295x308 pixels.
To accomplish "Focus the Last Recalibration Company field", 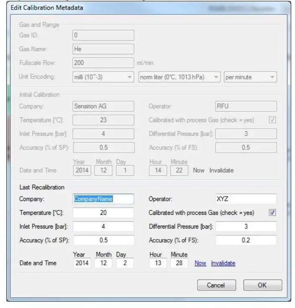I will [x=103, y=199].
